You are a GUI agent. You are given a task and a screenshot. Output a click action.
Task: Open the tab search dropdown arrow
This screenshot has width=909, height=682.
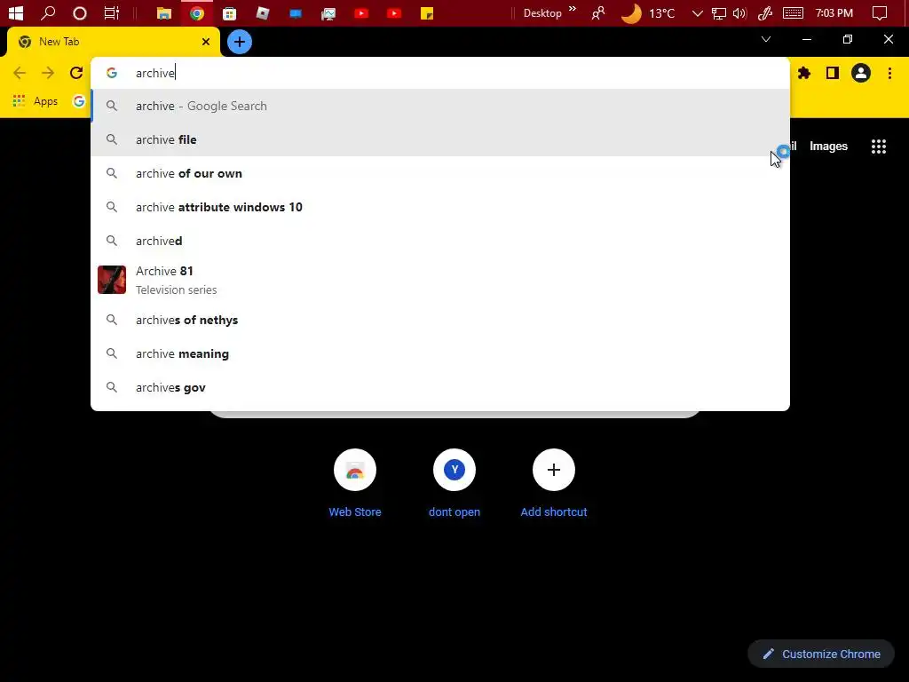point(766,39)
